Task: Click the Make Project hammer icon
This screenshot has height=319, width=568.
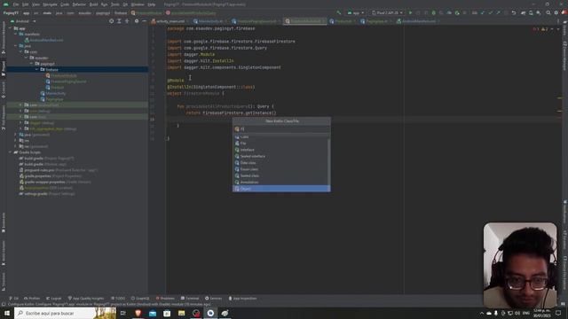Action: pyautogui.click(x=339, y=12)
